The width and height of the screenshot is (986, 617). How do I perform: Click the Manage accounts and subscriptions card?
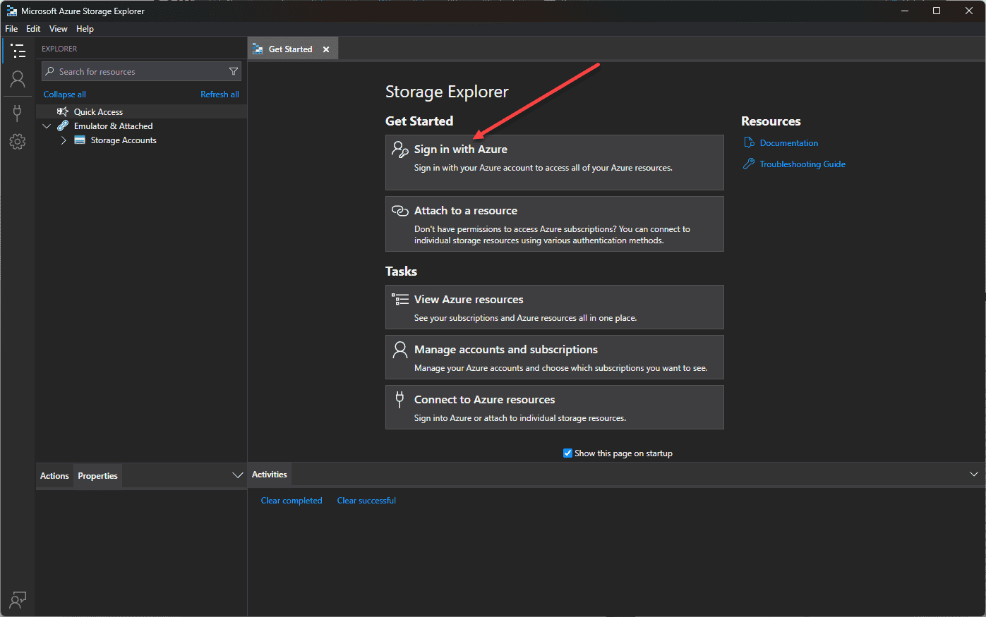[555, 357]
